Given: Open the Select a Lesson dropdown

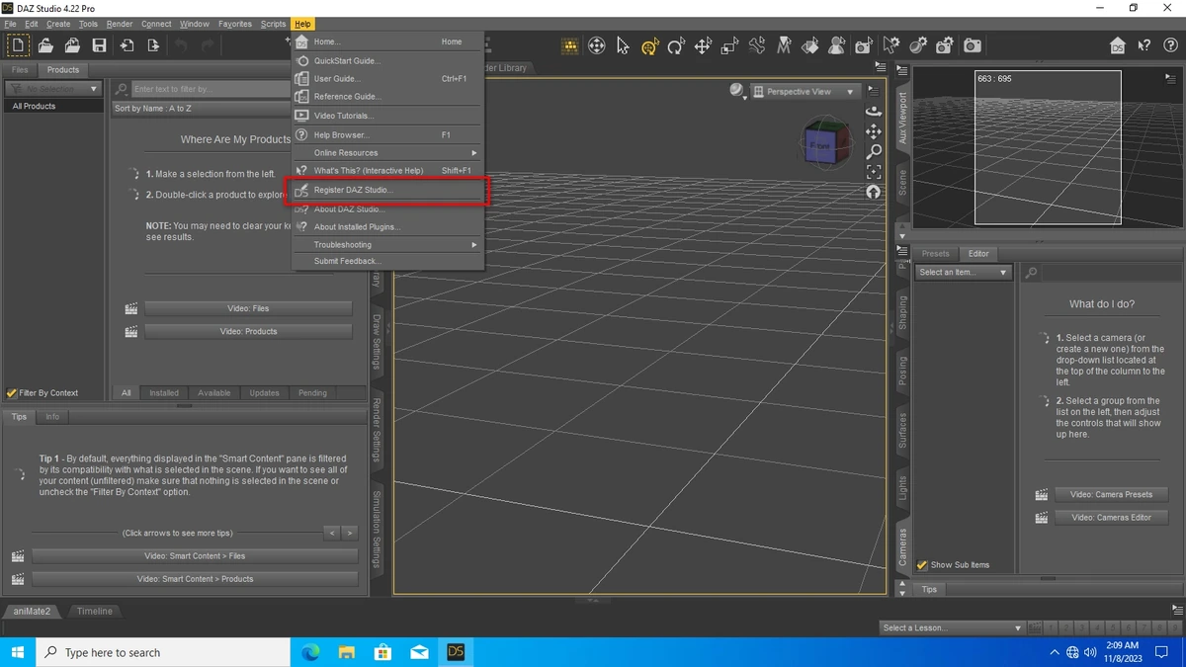Looking at the screenshot, I should [953, 627].
